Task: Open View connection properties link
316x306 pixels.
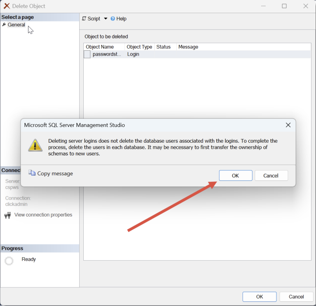Action: [x=43, y=215]
